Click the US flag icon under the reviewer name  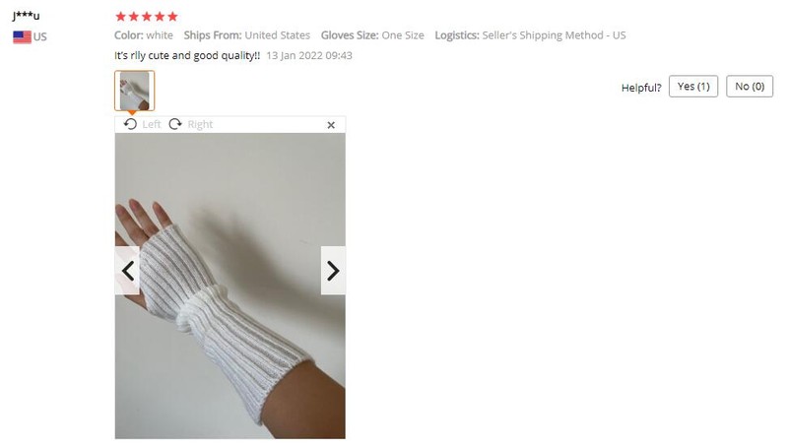coord(22,37)
